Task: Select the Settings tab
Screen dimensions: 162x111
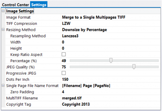Action: coord(38,5)
